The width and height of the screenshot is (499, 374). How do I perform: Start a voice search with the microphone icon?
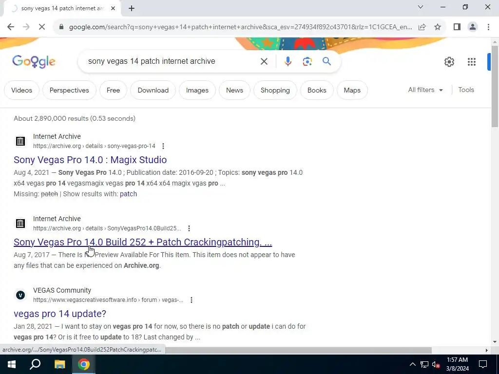pos(288,61)
